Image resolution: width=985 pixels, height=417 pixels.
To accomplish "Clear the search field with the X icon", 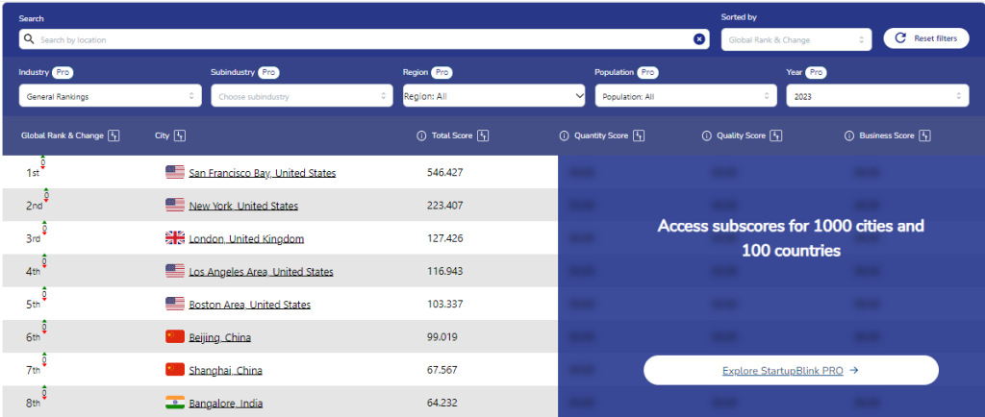I will coord(699,39).
